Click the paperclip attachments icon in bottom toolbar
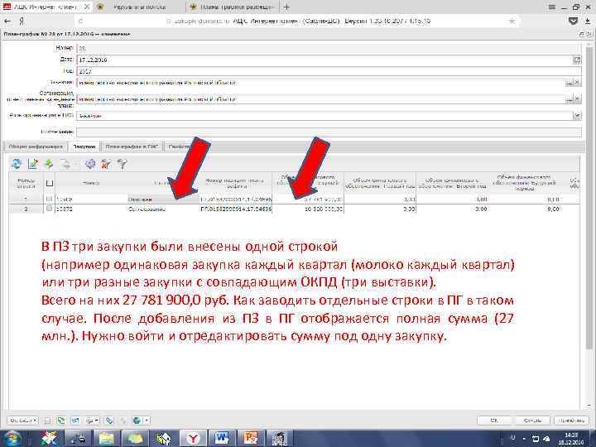Viewport: 596px width, 447px height. coord(109,421)
